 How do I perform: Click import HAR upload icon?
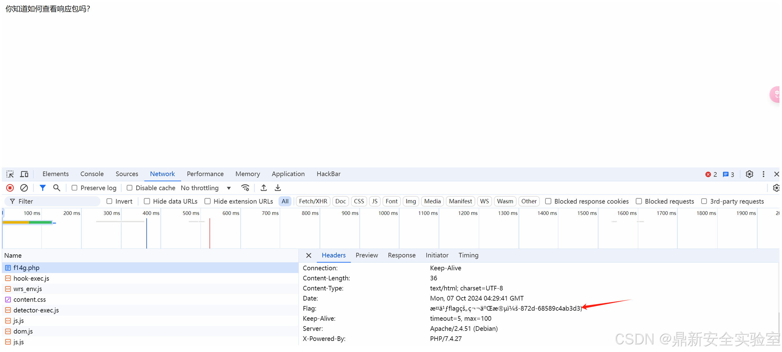pyautogui.click(x=264, y=188)
